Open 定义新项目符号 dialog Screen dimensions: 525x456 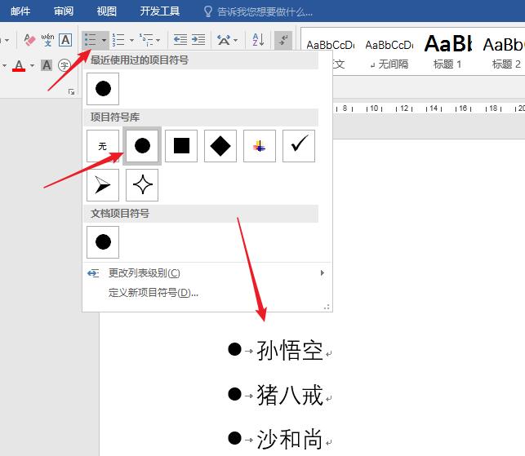153,292
